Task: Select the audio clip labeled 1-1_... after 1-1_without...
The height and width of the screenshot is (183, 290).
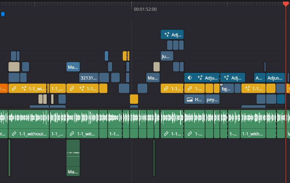Action: coord(58,124)
